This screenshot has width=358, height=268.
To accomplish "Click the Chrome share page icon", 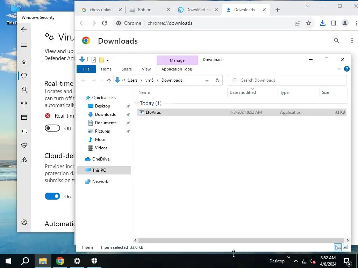I will pyautogui.click(x=298, y=23).
